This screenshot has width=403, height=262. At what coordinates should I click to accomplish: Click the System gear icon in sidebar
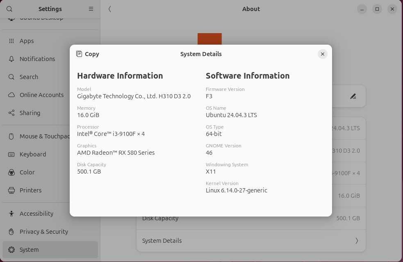coord(11,250)
